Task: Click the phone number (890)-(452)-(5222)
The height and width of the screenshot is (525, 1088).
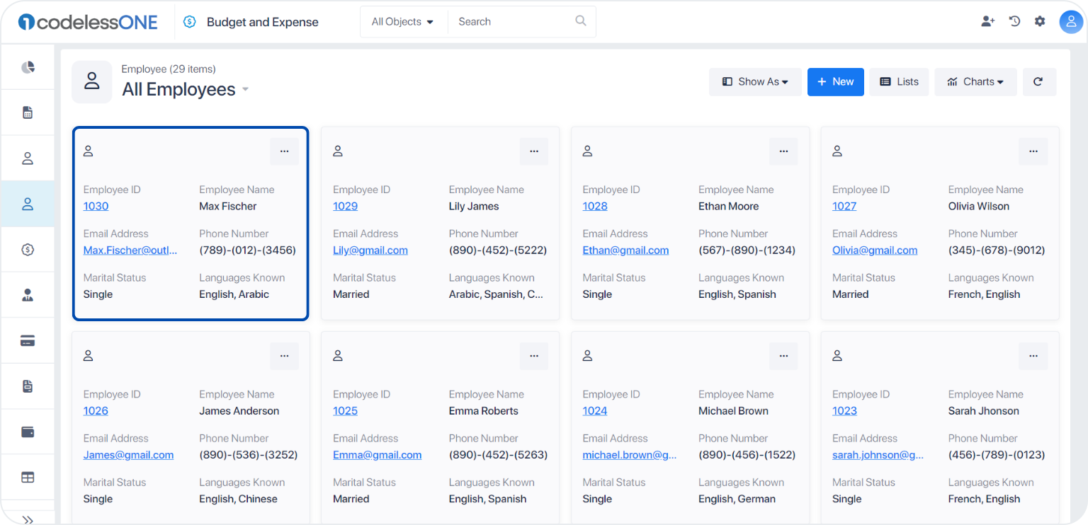Action: point(498,250)
